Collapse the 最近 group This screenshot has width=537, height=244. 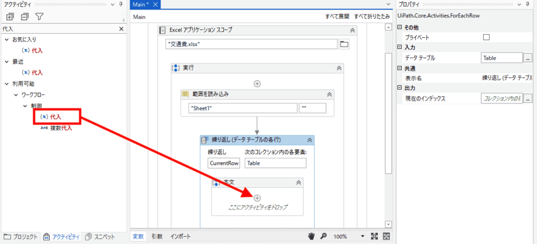click(7, 62)
